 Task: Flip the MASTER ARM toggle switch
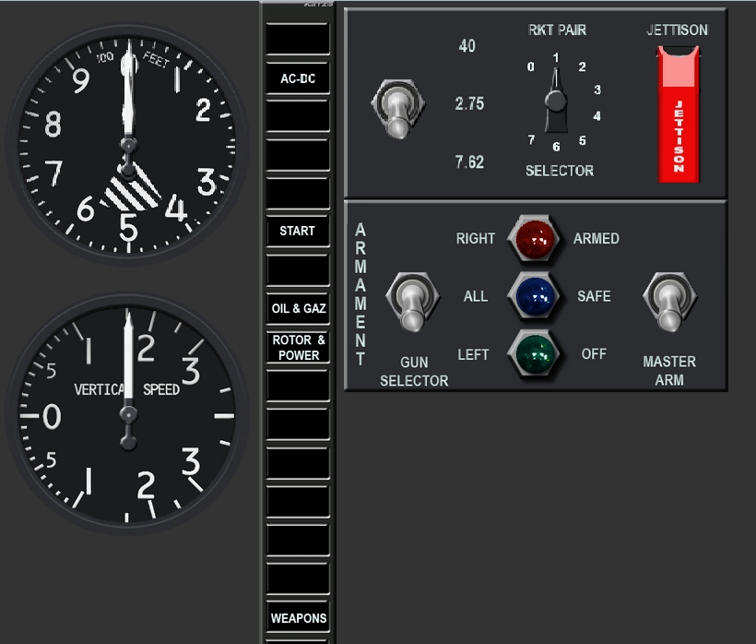(669, 302)
